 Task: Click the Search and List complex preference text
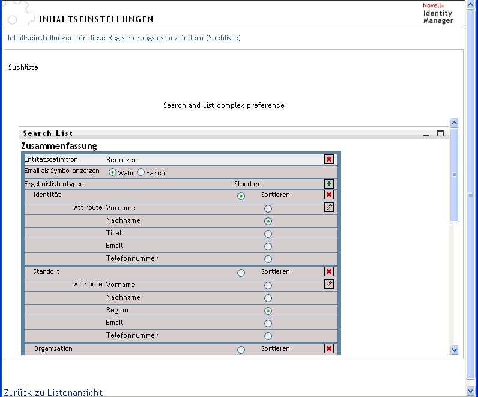(x=224, y=105)
